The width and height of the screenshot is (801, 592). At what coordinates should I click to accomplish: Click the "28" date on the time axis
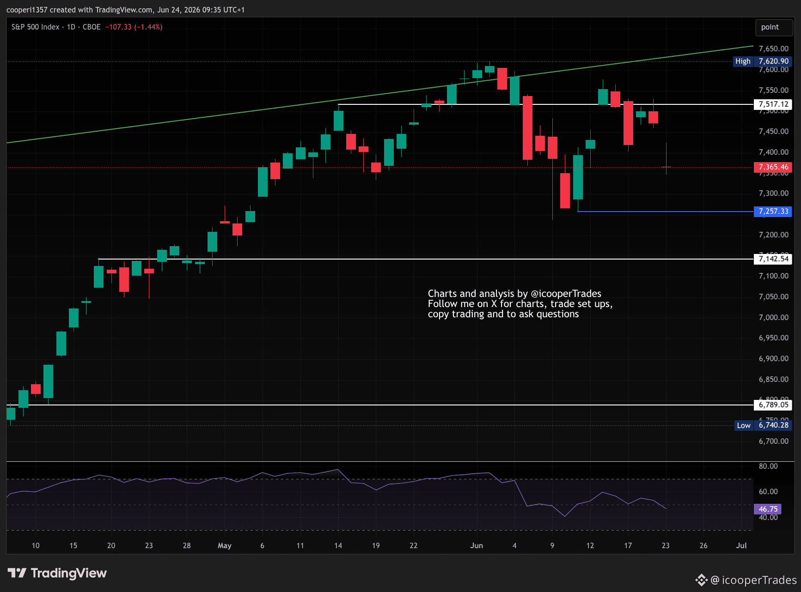187,545
